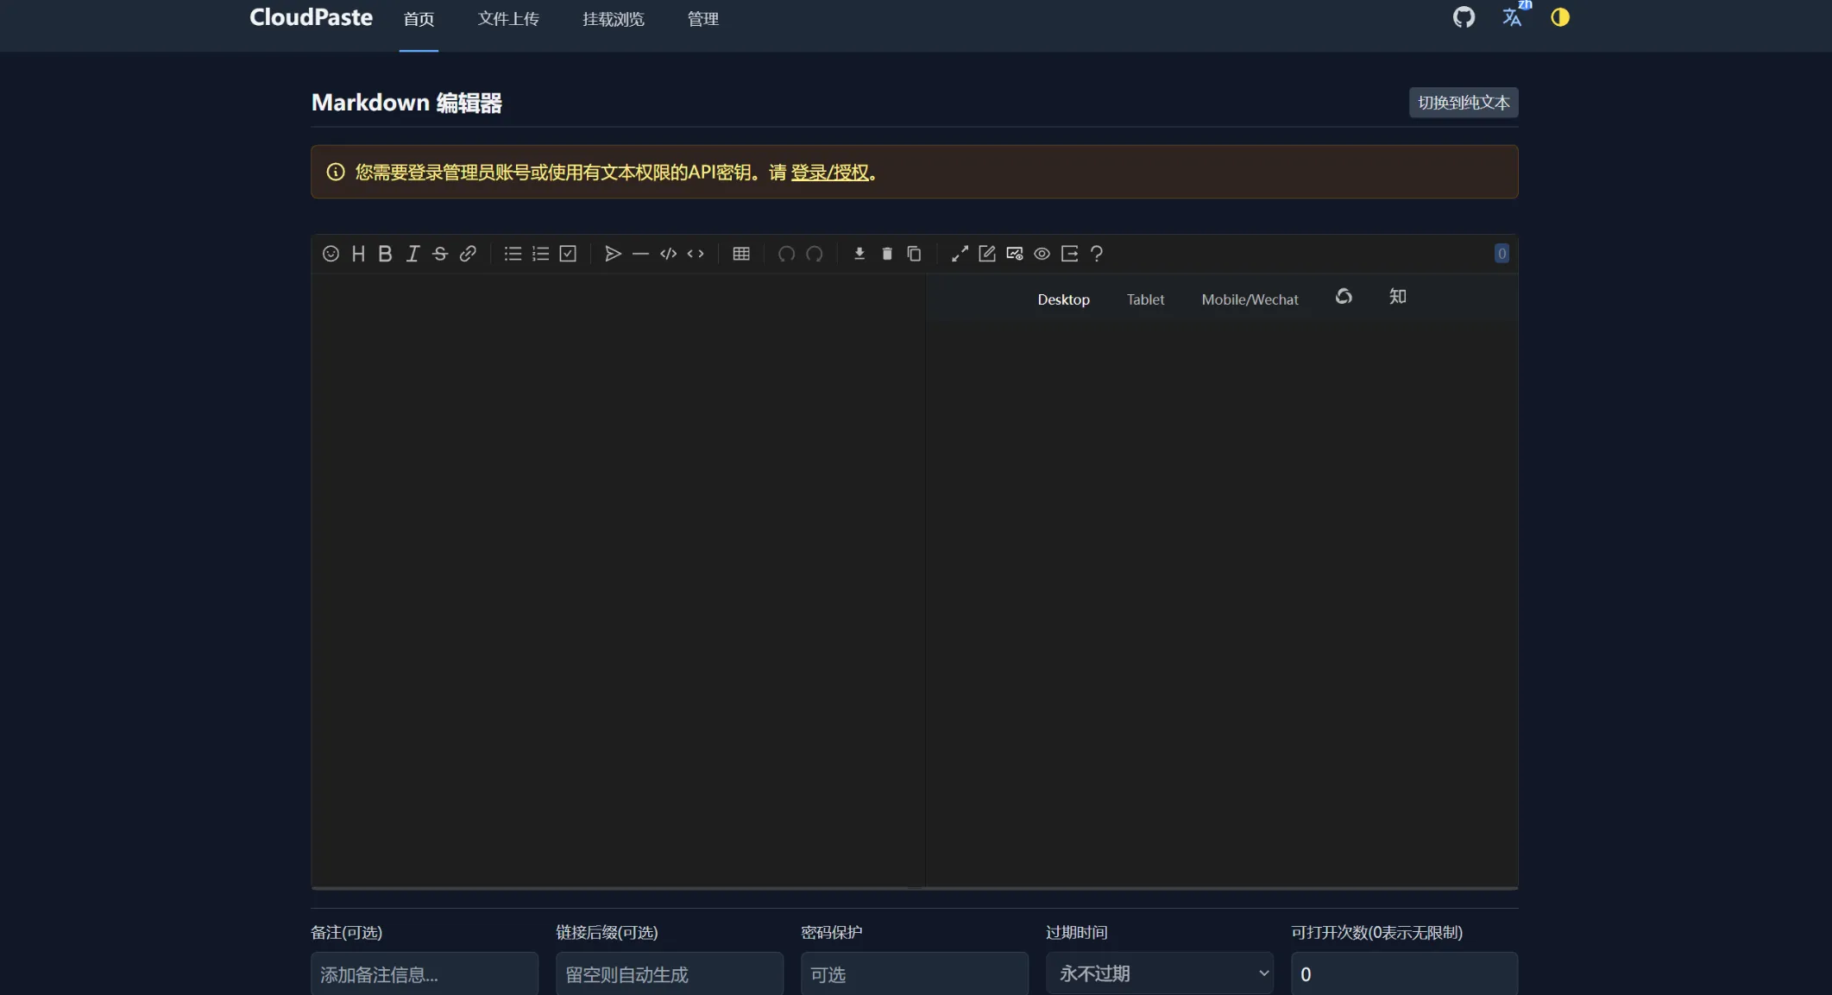Viewport: 1832px width, 995px height.
Task: Open the emoji picker in editor toolbar
Action: click(x=331, y=254)
